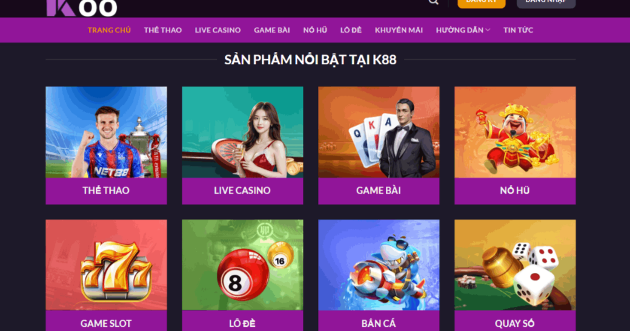This screenshot has height=331, width=630.
Task: Select the roulette Live Casino card image
Action: [x=242, y=132]
